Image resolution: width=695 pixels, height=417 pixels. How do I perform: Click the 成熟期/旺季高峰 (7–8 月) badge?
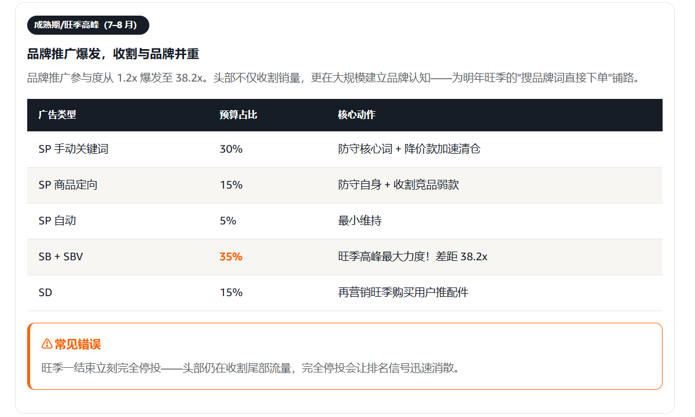coord(88,25)
